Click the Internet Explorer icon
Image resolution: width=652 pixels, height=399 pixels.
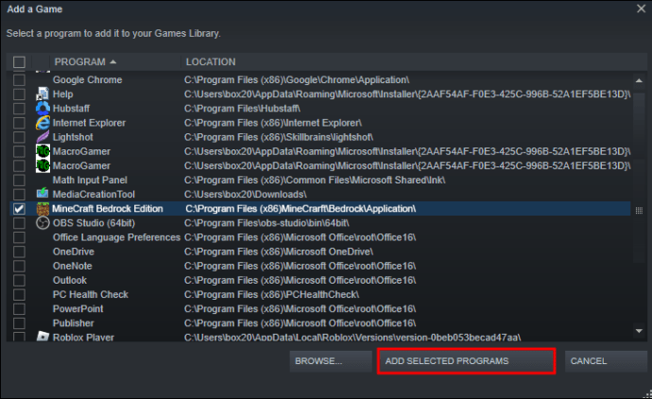point(43,123)
